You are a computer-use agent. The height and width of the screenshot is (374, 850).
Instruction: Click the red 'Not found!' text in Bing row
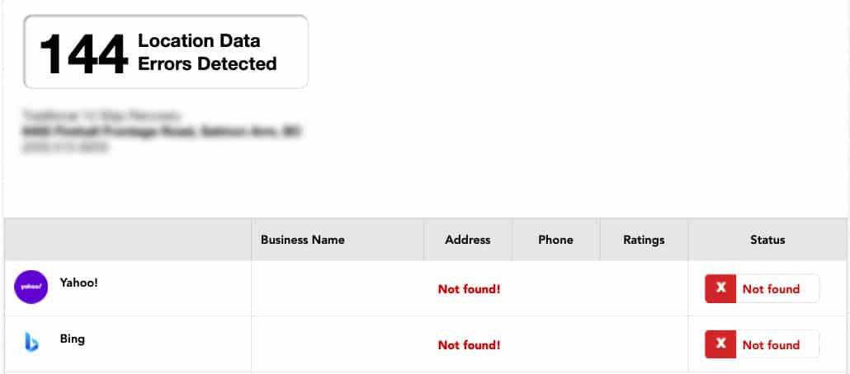pyautogui.click(x=469, y=345)
